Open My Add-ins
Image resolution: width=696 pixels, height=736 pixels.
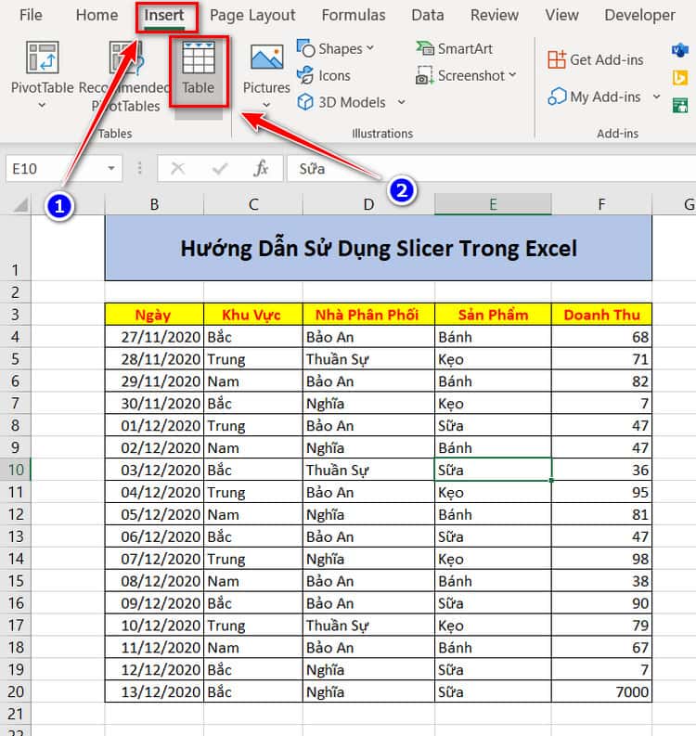(594, 97)
